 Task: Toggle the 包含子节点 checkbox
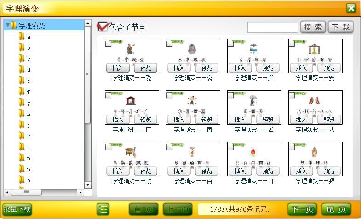103,27
